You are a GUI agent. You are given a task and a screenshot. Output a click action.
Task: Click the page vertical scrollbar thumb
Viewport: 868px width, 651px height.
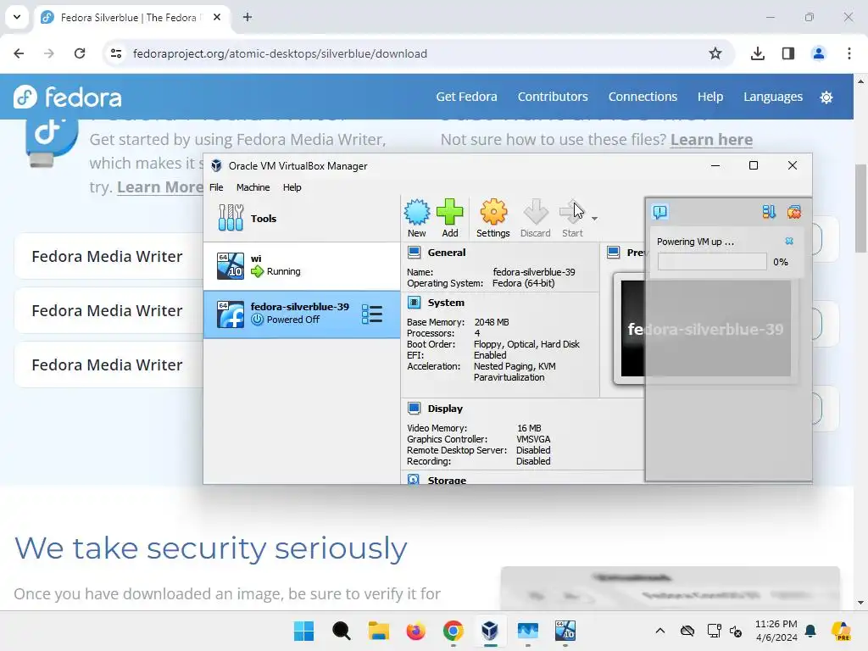861,208
